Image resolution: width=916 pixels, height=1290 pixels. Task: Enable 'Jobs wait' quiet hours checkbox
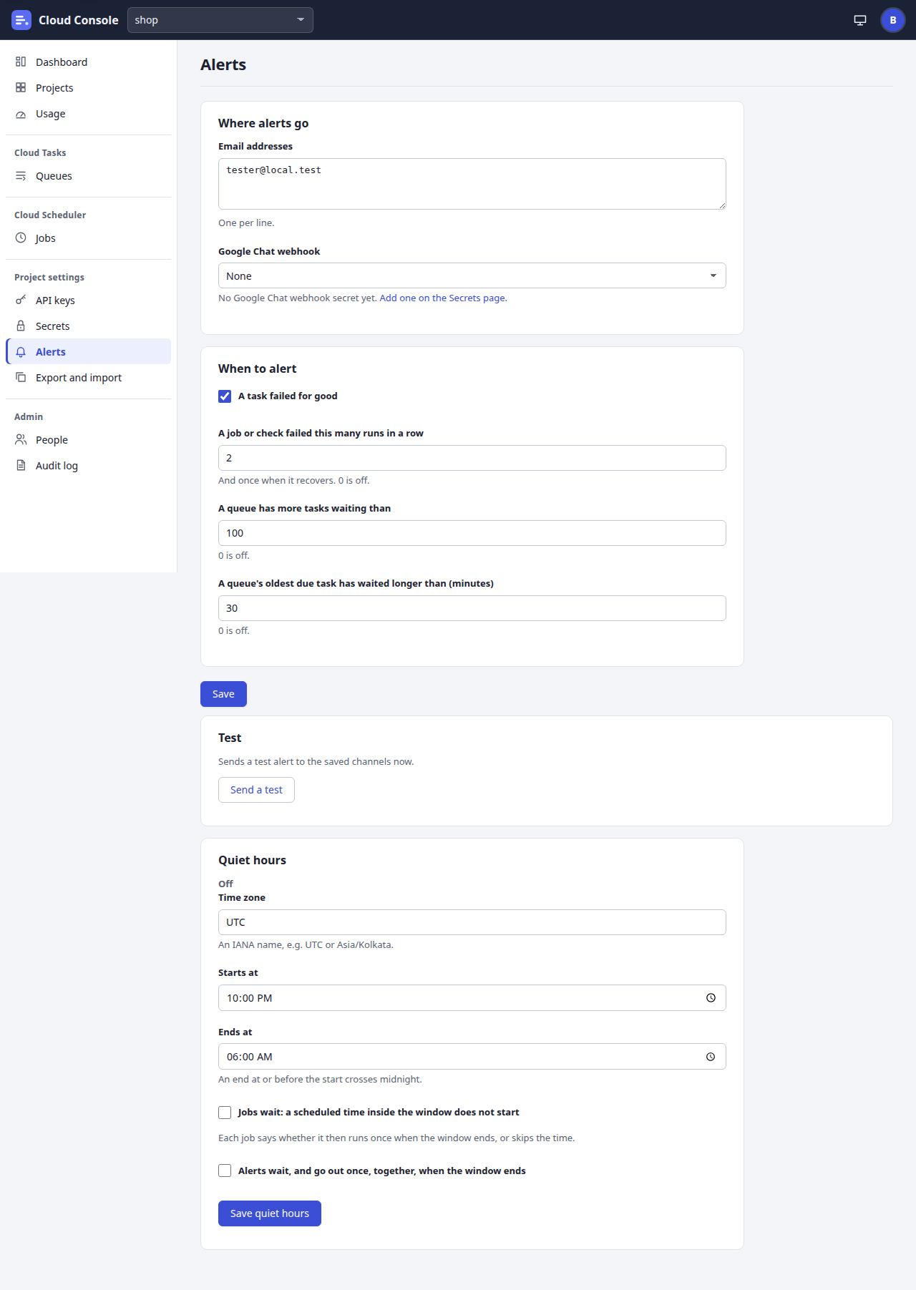coord(225,1113)
